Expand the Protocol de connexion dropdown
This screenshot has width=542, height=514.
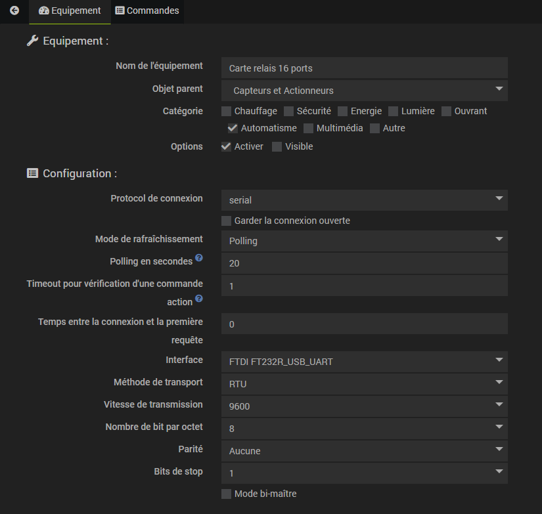click(364, 200)
